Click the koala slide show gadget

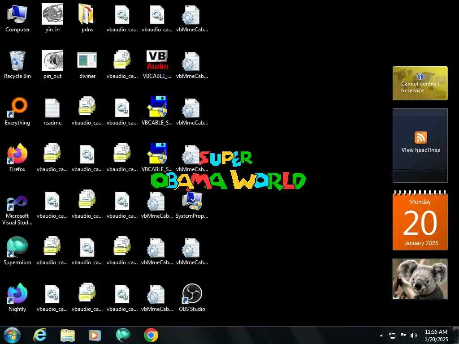(x=420, y=279)
